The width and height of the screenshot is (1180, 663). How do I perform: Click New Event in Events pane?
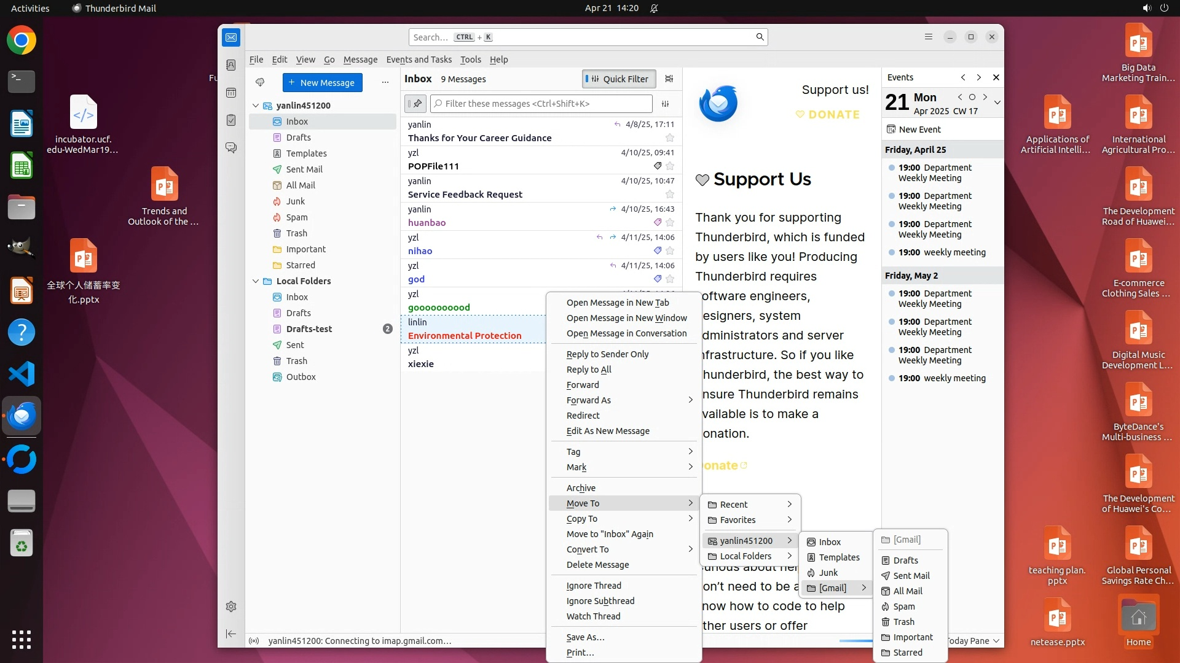click(919, 130)
